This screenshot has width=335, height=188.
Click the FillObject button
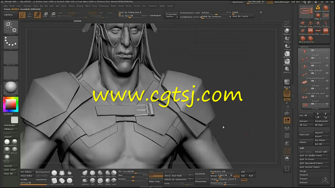(11, 129)
